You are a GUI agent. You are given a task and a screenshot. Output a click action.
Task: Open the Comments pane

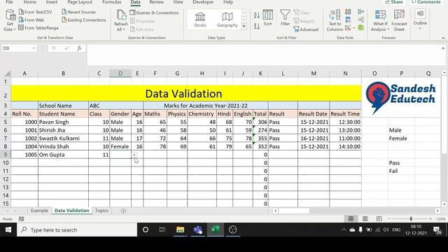point(426,2)
